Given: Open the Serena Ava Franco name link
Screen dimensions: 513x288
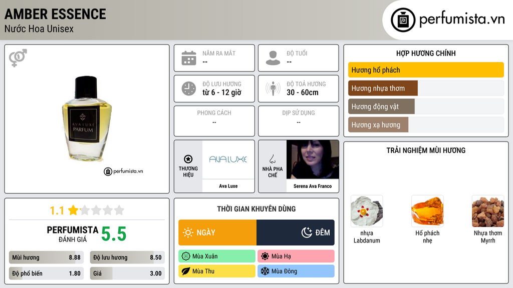Looking at the screenshot, I should 313,186.
